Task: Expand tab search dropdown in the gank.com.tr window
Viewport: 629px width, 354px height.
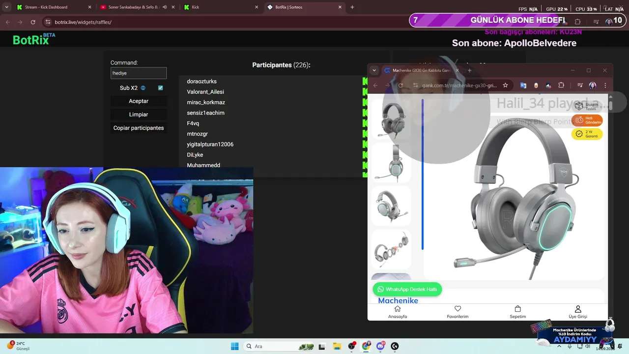Action: [374, 70]
